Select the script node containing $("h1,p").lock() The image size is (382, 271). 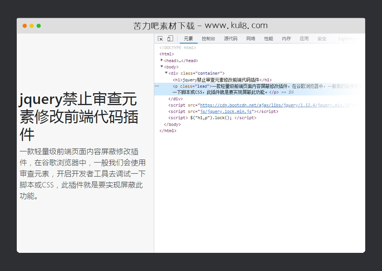click(212, 118)
